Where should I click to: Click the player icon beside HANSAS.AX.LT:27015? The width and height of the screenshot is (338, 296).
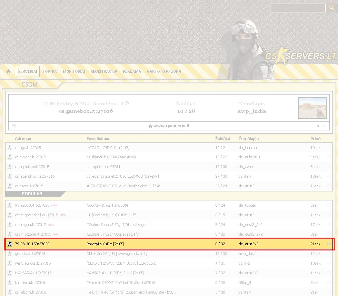coord(10,273)
